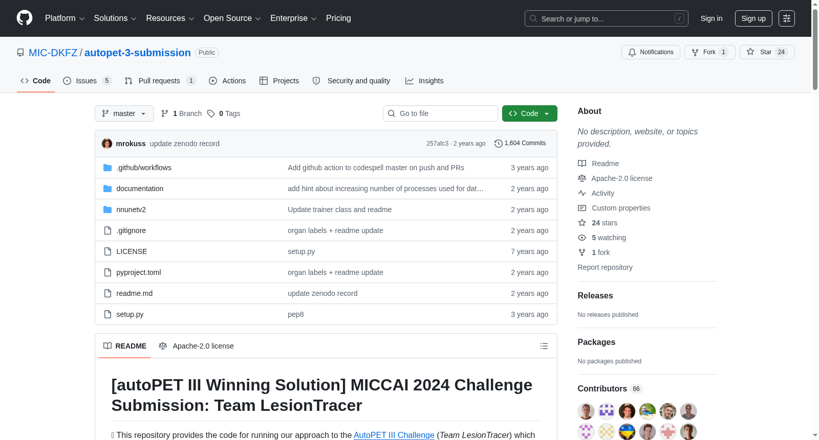Image resolution: width=819 pixels, height=440 pixels.
Task: Click the Custom properties note icon
Action: click(582, 208)
